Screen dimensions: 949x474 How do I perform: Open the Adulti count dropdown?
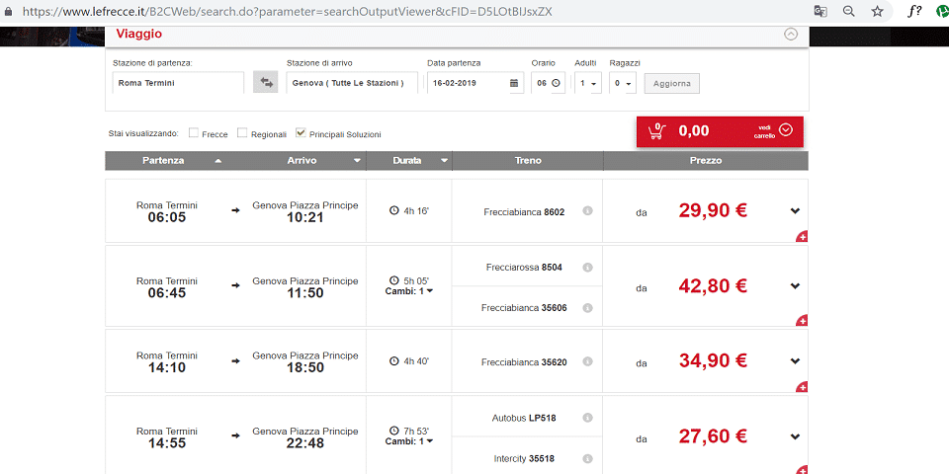pyautogui.click(x=587, y=83)
